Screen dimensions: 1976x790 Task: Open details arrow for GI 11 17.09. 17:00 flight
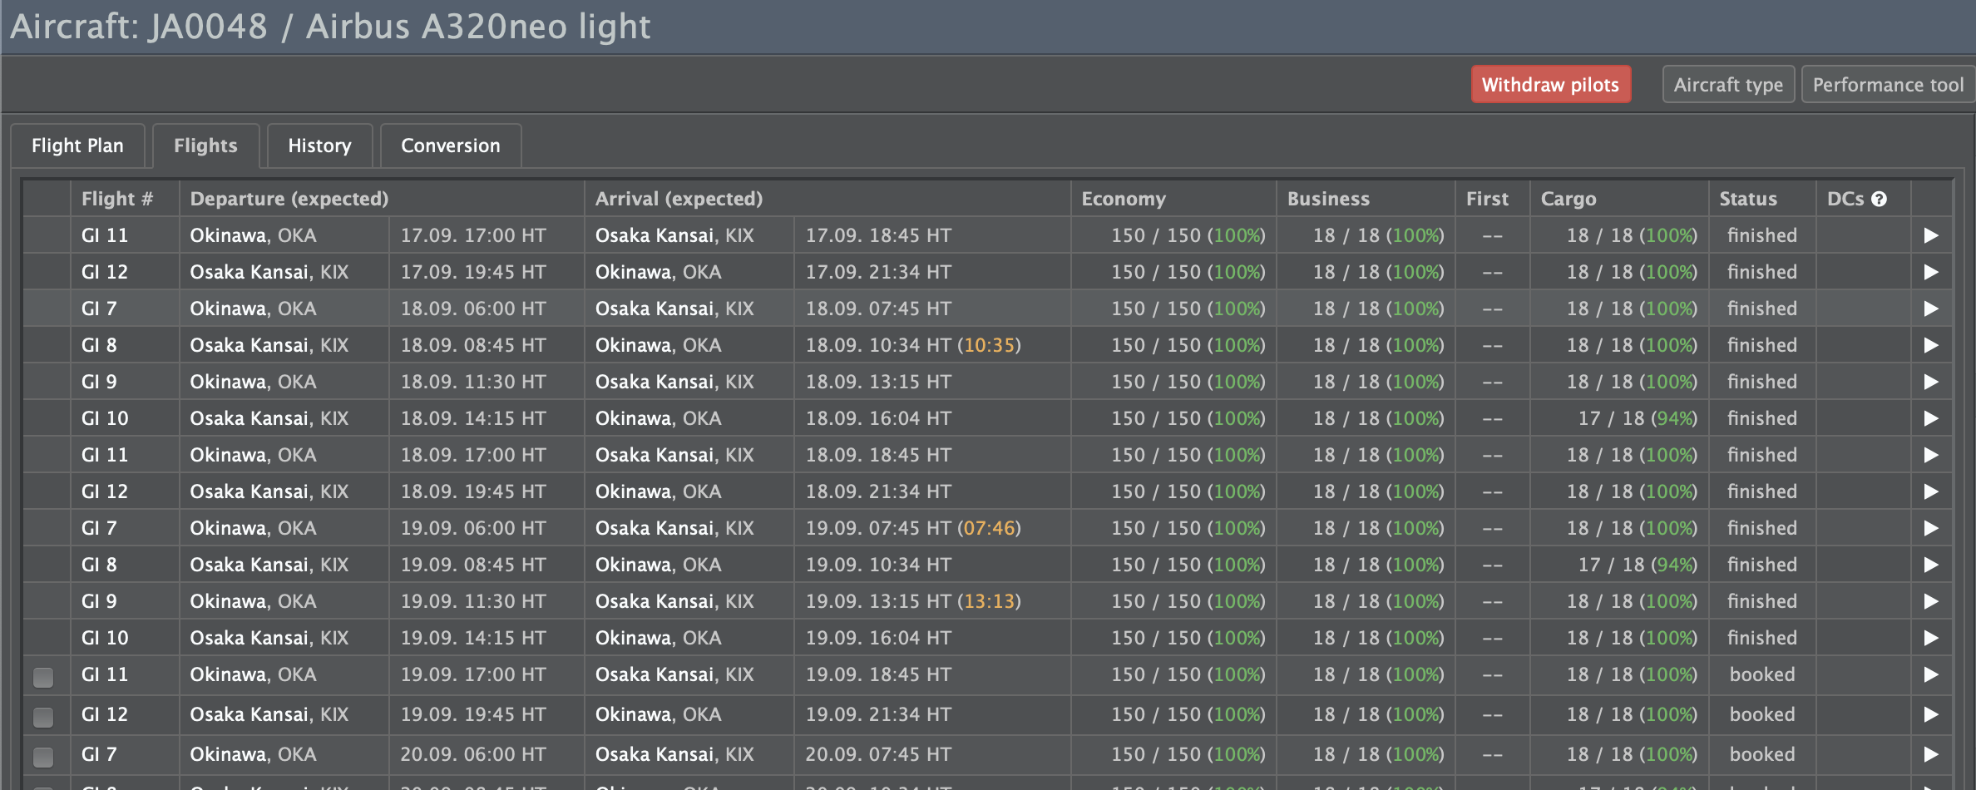pos(1931,236)
